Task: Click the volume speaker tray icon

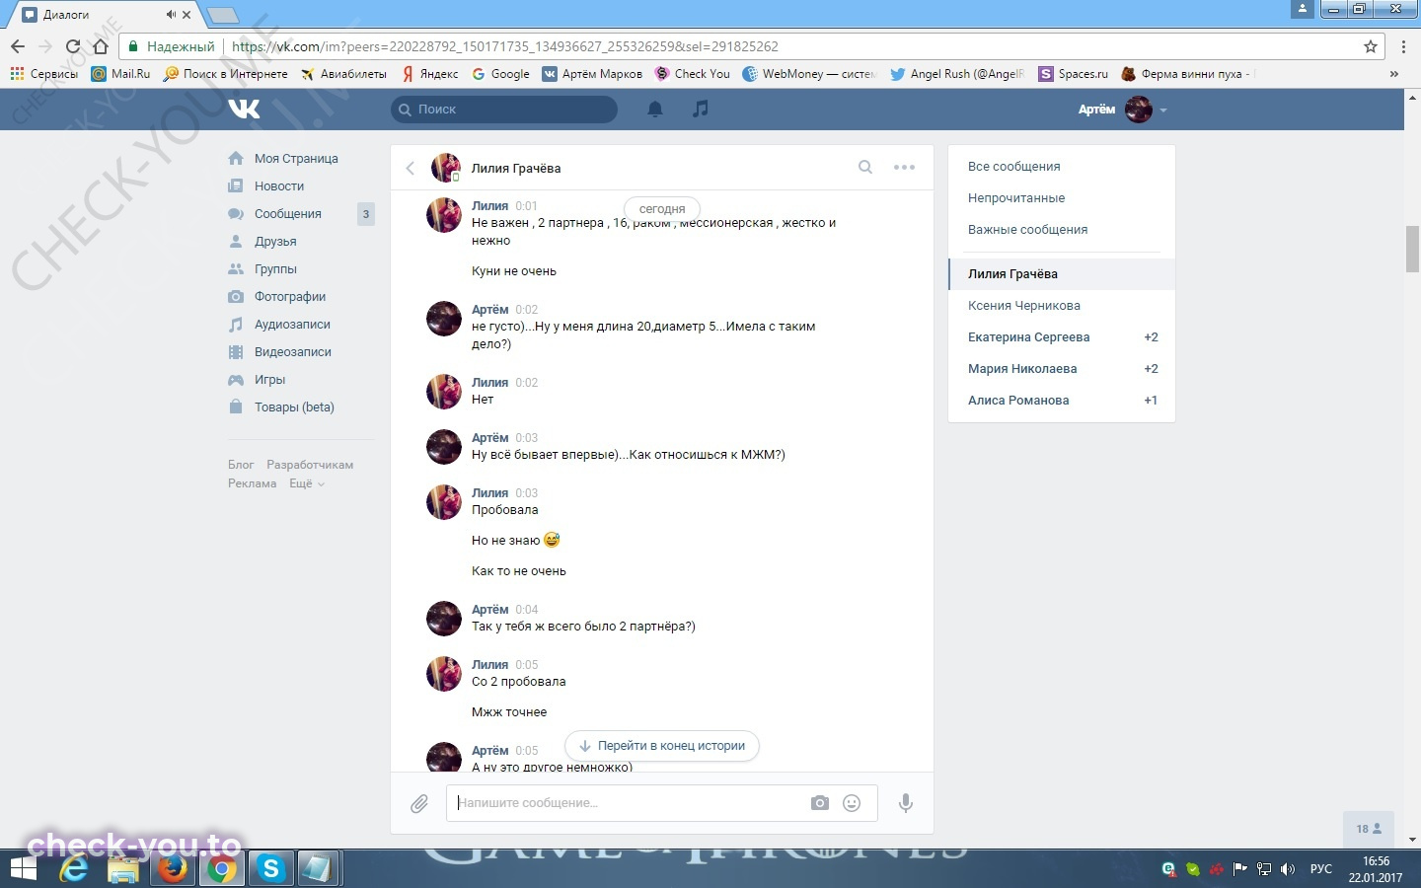Action: tap(1287, 869)
